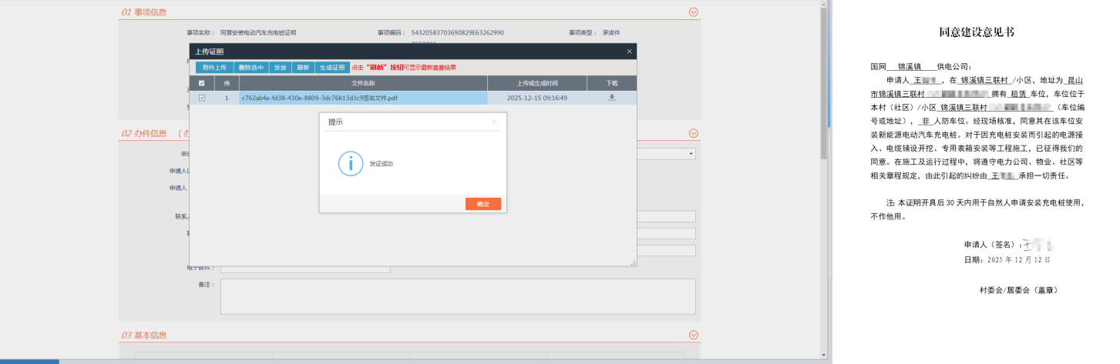
Task: Click the download icon for the signed PDF
Action: (x=611, y=98)
